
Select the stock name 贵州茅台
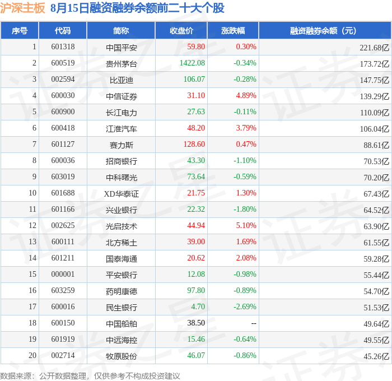[x=122, y=64]
